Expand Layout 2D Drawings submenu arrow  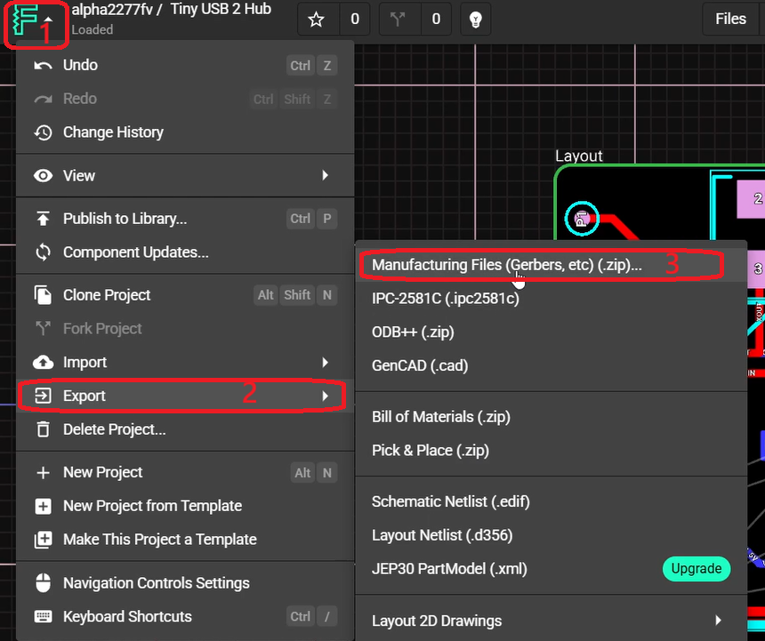tap(718, 621)
